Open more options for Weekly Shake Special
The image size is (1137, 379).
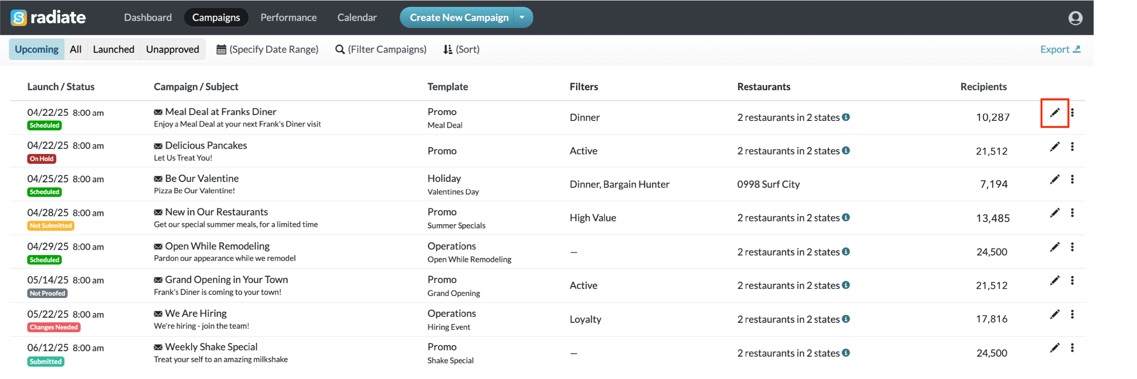tap(1072, 348)
